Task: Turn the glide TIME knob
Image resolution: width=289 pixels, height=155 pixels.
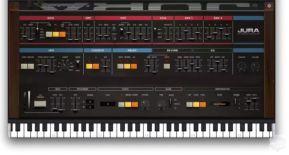Action: [161, 104]
